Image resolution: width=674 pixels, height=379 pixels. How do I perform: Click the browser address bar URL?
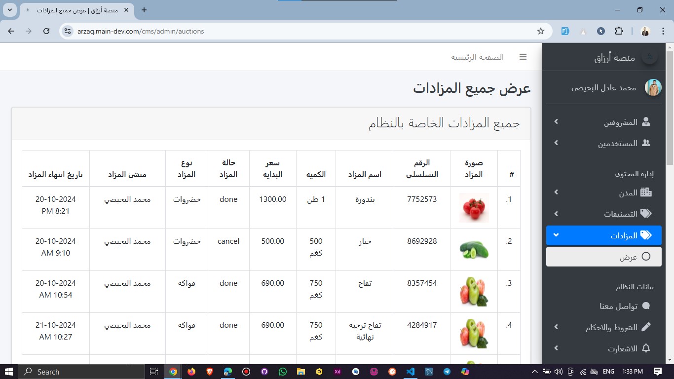(x=141, y=31)
